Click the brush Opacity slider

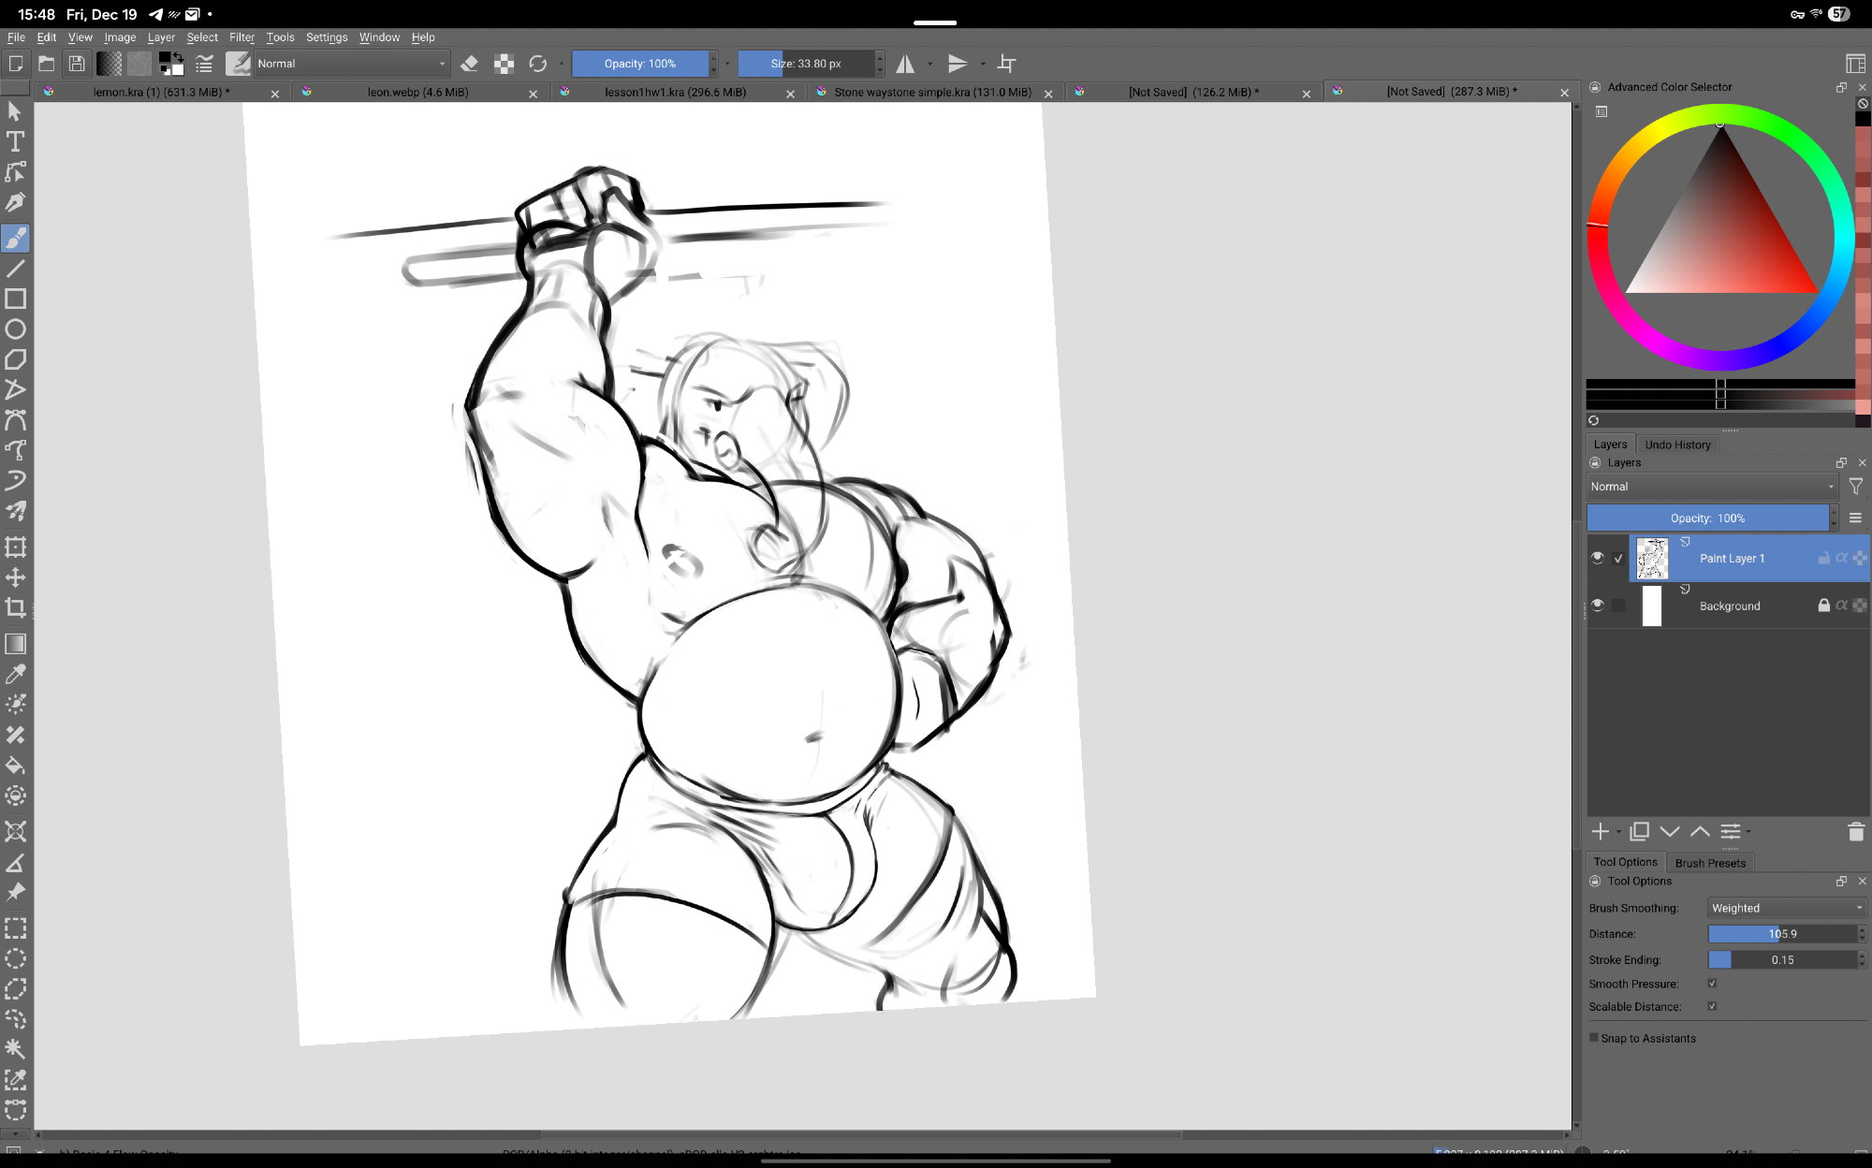640,64
